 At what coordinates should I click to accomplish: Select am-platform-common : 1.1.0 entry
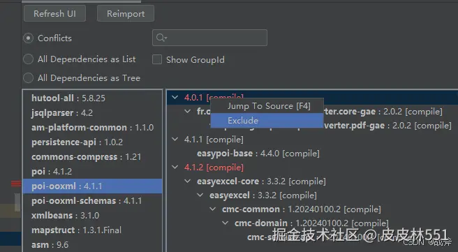point(93,128)
